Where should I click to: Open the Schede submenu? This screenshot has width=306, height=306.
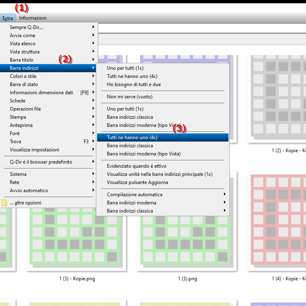[x=48, y=101]
